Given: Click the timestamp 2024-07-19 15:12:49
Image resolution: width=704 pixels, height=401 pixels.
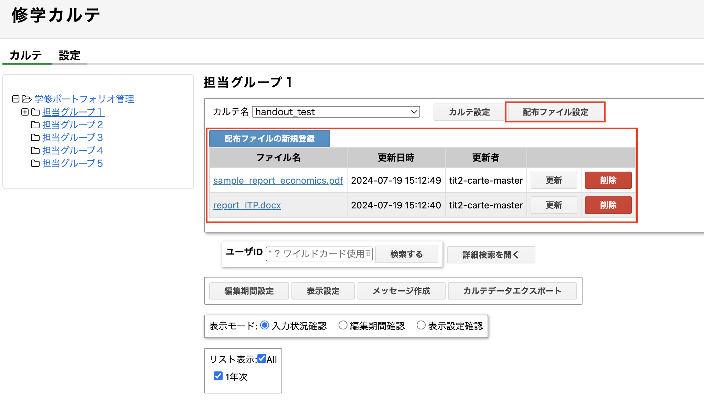Looking at the screenshot, I should click(396, 181).
